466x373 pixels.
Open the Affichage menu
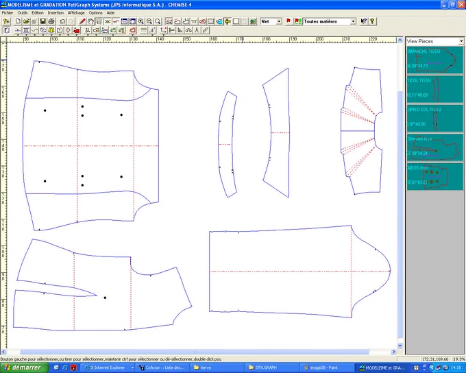(76, 13)
